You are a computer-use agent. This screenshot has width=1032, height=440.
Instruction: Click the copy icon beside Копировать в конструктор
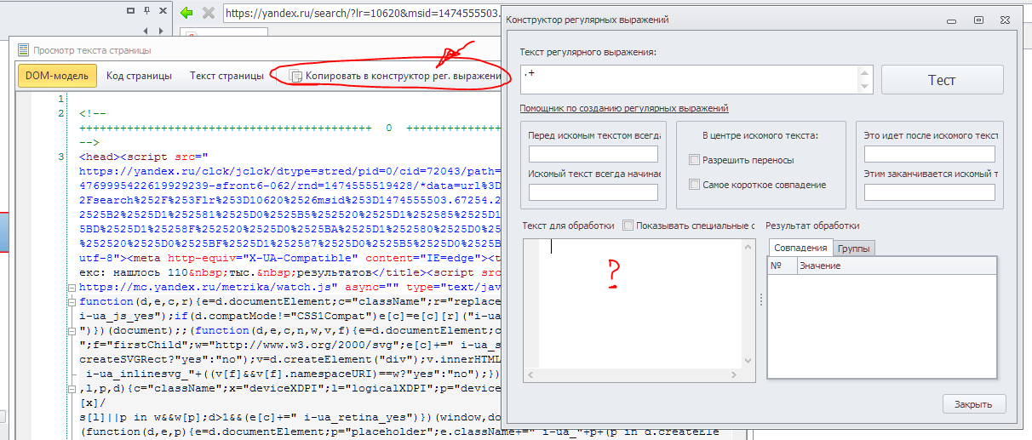(x=296, y=77)
